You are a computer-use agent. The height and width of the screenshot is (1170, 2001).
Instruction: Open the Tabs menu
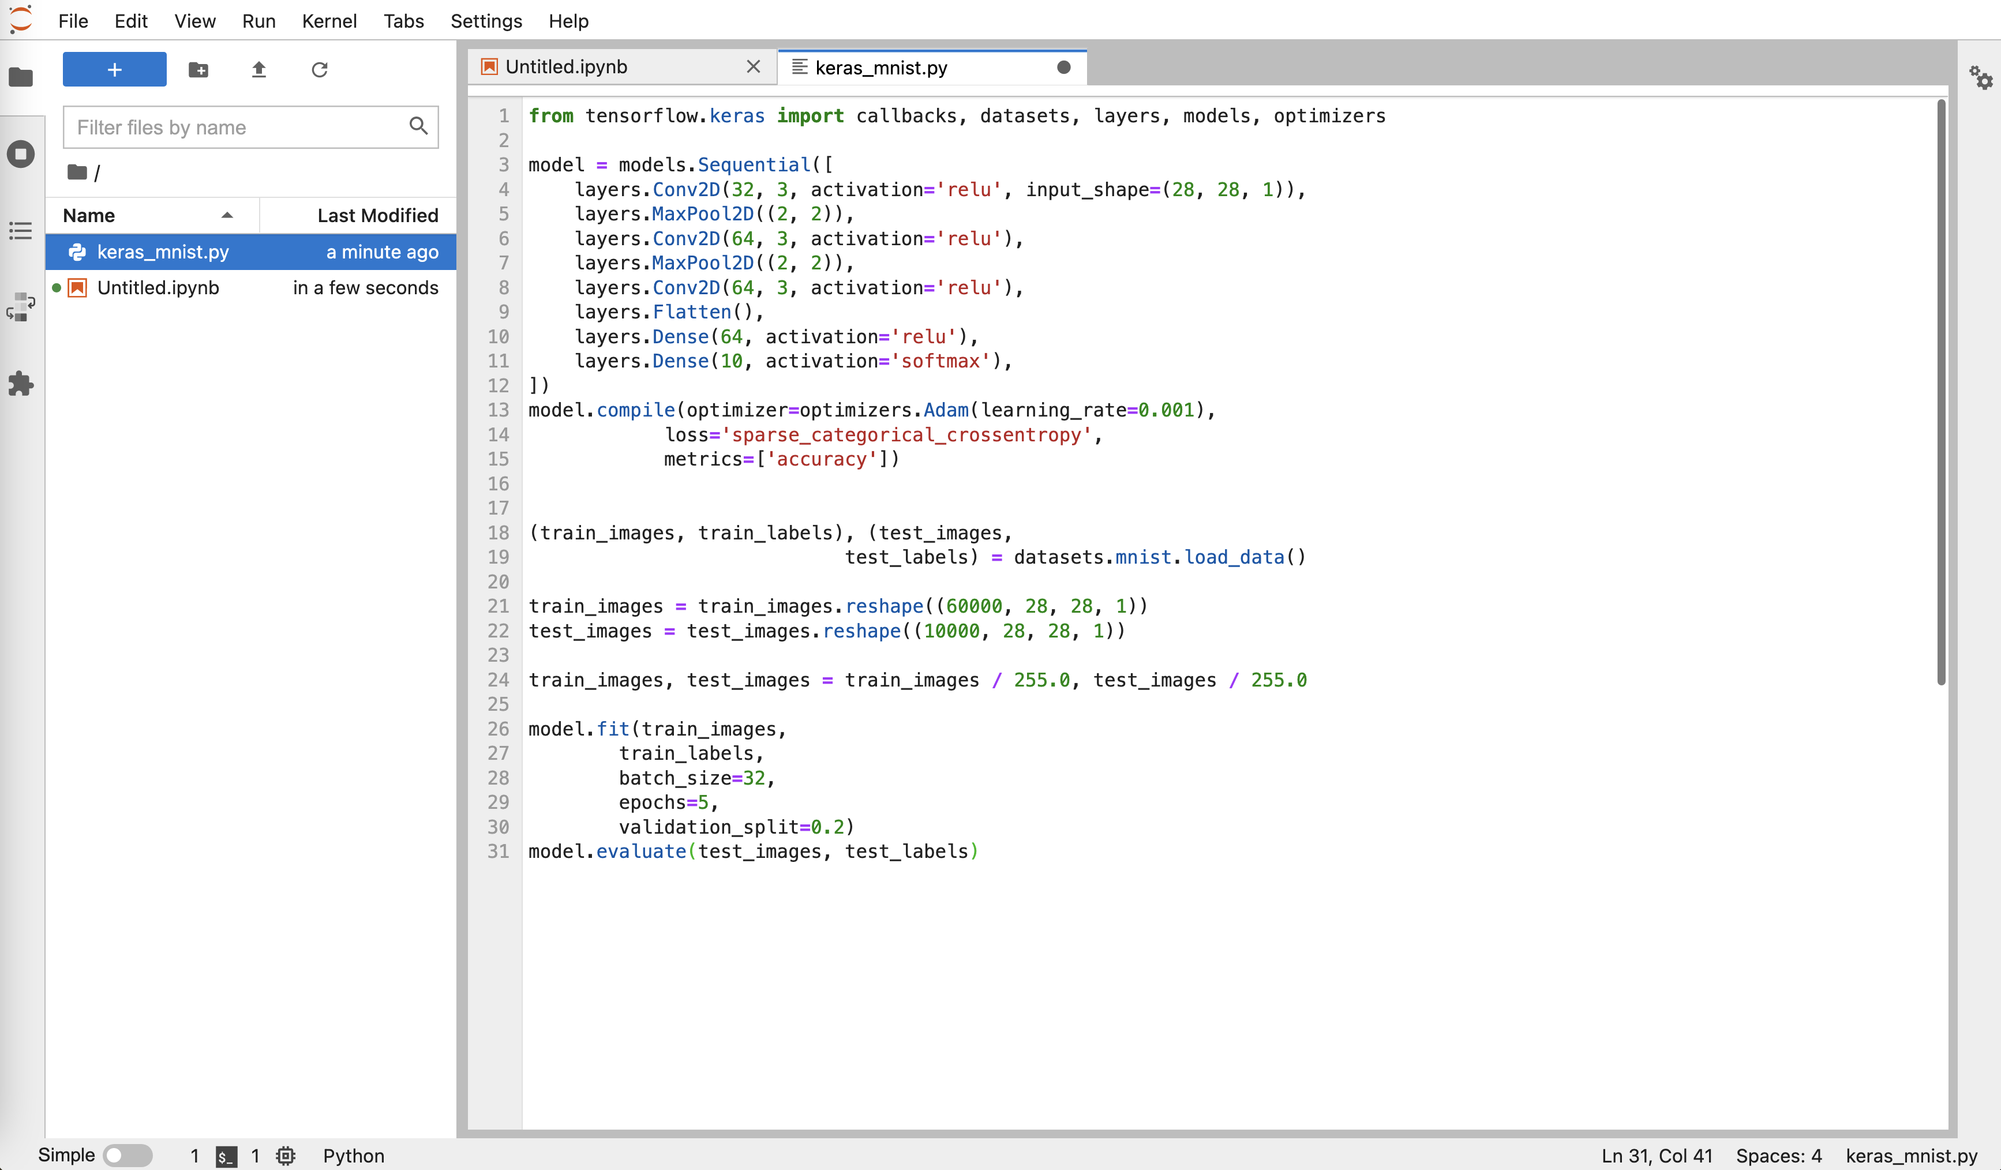[403, 21]
